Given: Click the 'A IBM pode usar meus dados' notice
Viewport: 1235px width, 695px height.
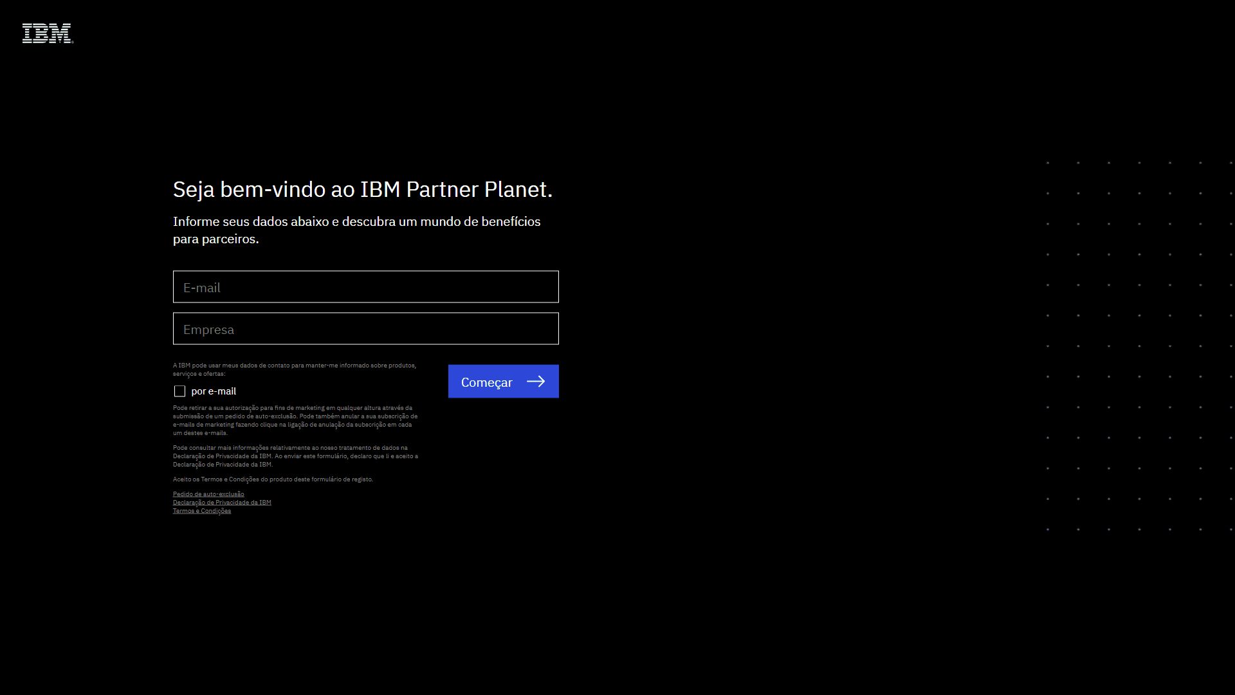Looking at the screenshot, I should coord(295,369).
